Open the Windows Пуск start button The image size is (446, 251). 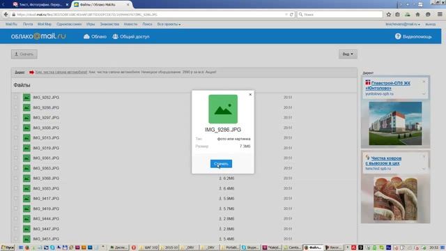(x=8, y=248)
